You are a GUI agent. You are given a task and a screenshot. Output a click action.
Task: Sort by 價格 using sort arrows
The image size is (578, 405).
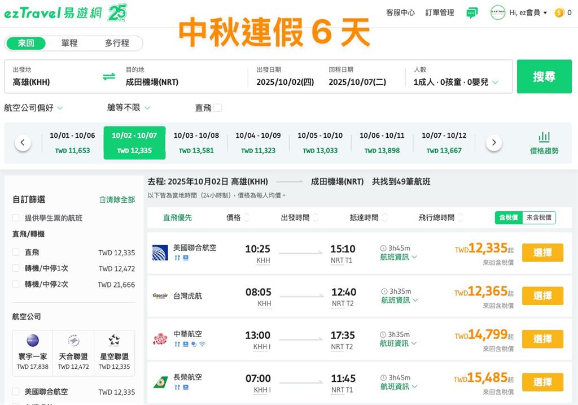coord(247,217)
